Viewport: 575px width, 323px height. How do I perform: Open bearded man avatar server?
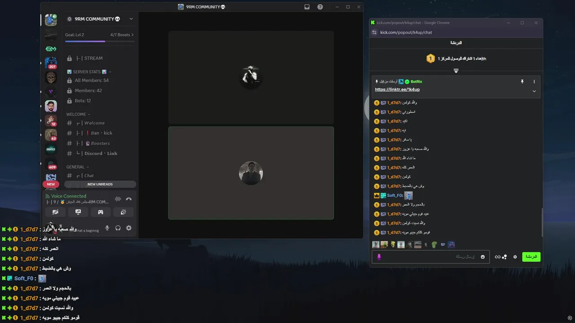51,106
